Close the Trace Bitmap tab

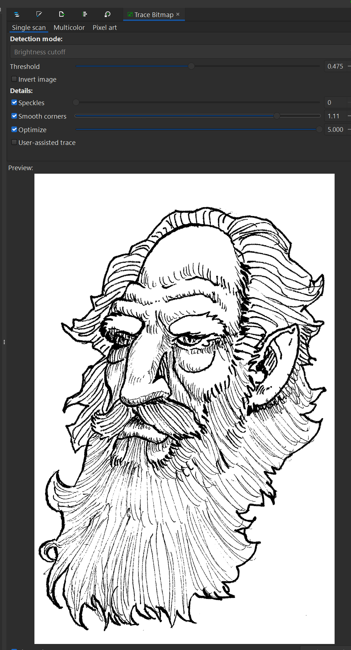click(178, 14)
